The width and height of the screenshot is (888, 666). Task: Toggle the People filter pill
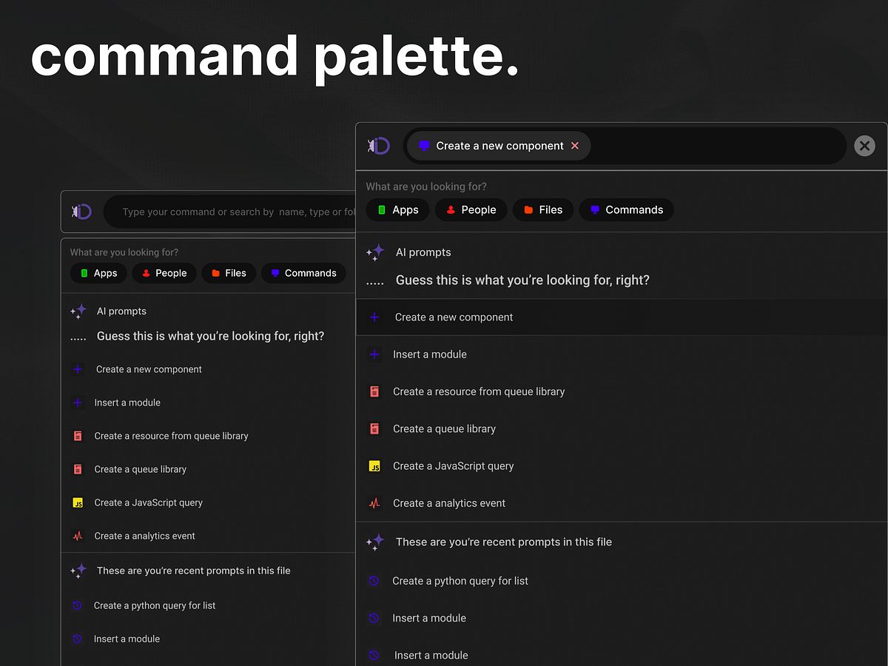(x=471, y=209)
